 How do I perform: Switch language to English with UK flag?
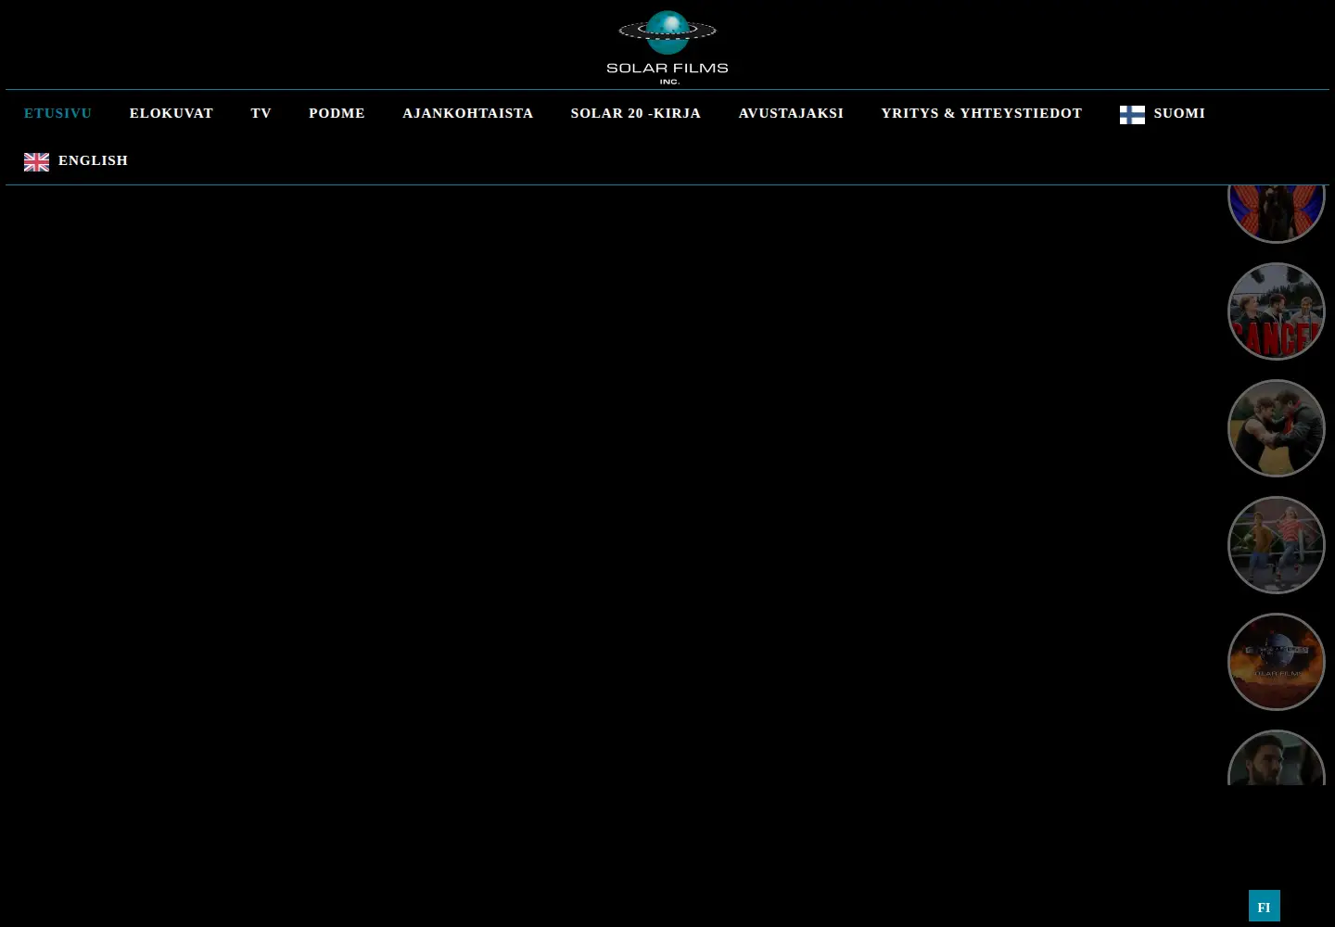click(x=76, y=161)
